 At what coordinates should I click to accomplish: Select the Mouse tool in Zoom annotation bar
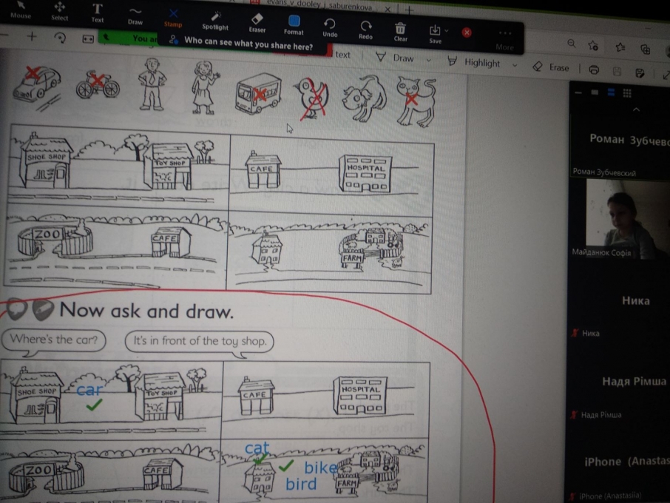21,10
